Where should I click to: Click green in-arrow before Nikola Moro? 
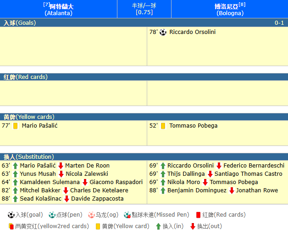point(163,182)
